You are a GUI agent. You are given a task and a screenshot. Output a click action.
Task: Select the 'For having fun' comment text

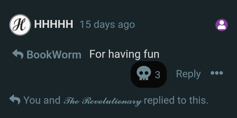tap(124, 54)
